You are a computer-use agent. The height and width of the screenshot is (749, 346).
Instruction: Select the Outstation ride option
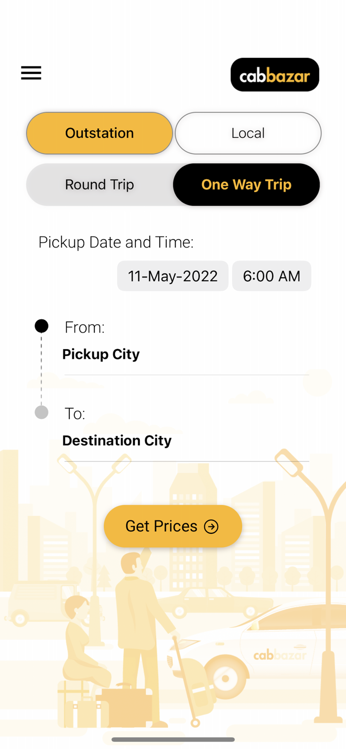tap(99, 133)
